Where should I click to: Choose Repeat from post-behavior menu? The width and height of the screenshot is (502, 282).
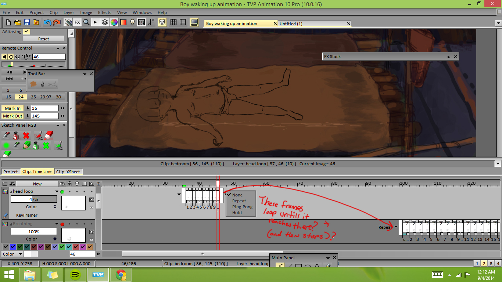pos(239,201)
